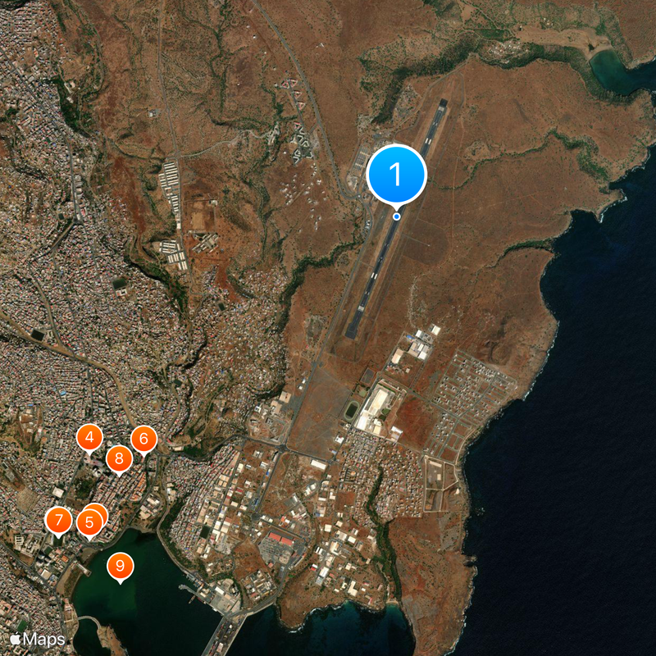The width and height of the screenshot is (656, 656).
Task: Click the small dot beneath marker 1
Action: click(397, 216)
